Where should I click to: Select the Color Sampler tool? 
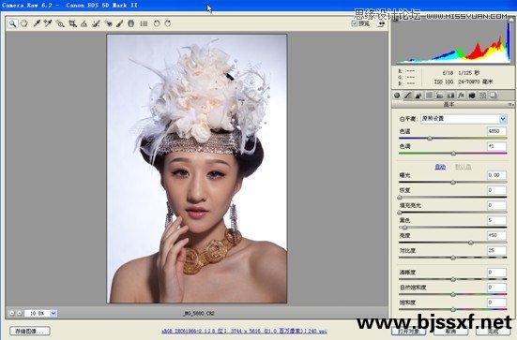click(x=48, y=23)
